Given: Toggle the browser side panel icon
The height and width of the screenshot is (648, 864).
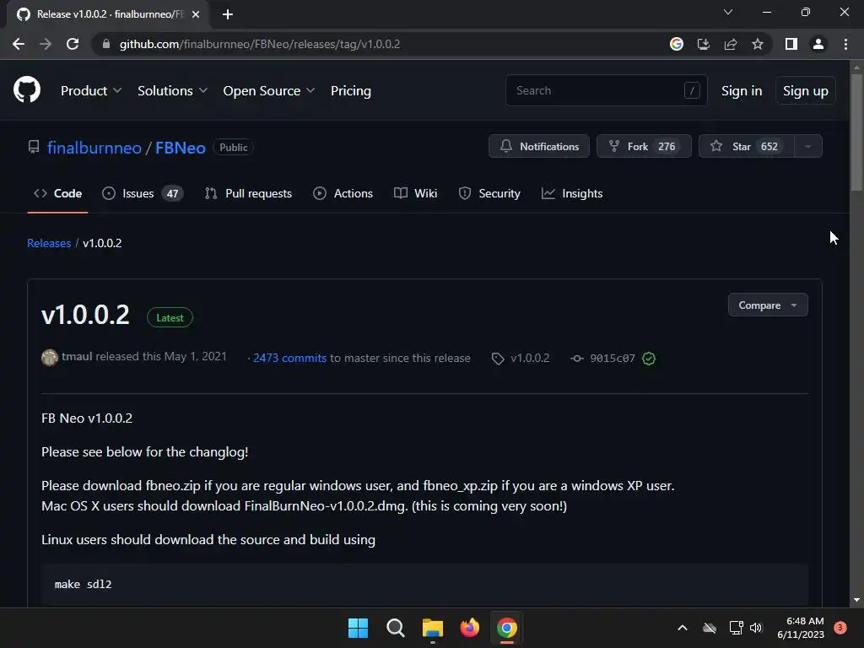Looking at the screenshot, I should [791, 44].
